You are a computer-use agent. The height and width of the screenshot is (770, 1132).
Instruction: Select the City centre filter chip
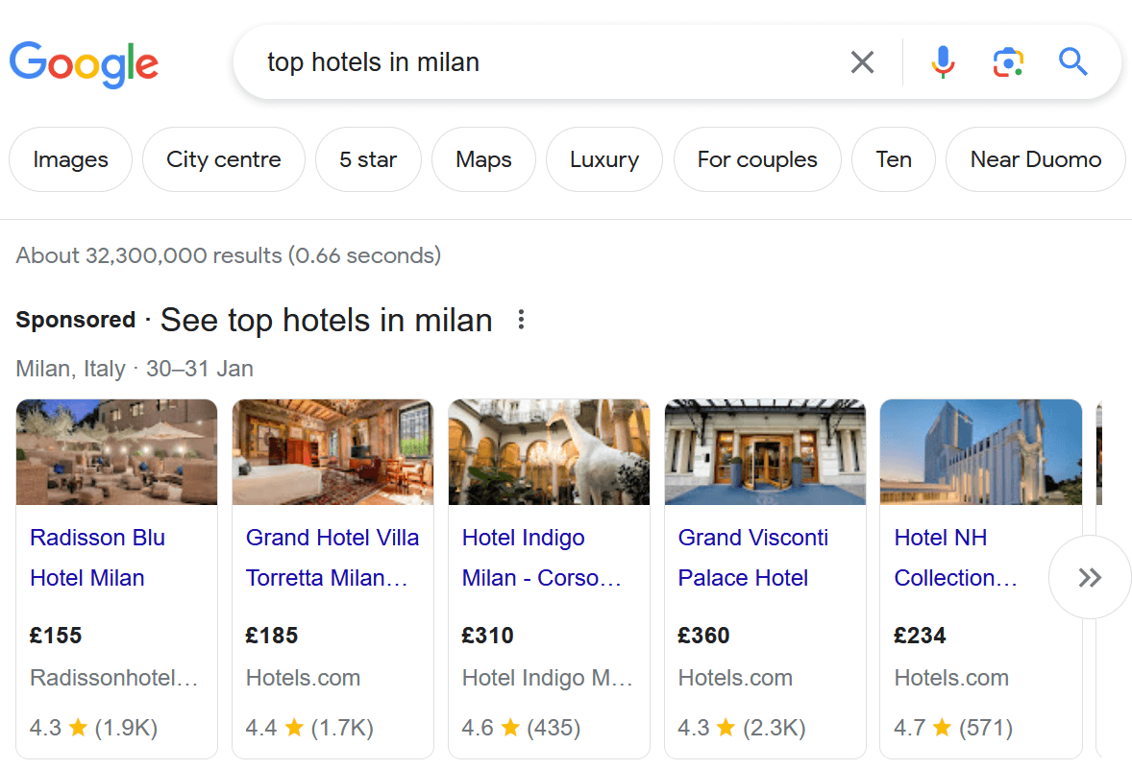pos(223,159)
